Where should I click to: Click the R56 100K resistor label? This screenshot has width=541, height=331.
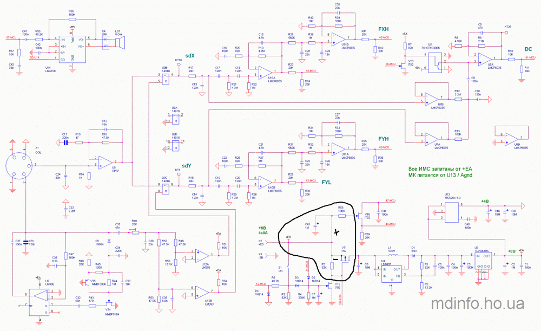point(72,13)
